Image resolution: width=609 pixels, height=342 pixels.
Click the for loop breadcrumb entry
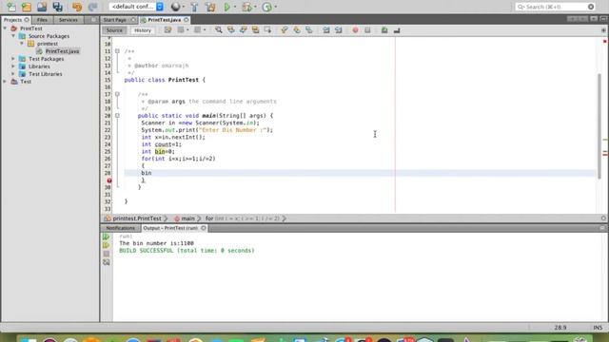tap(243, 218)
